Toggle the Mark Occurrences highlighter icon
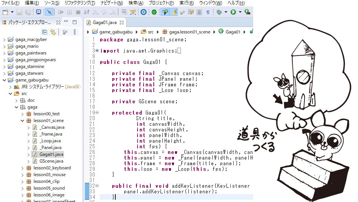 174,12
